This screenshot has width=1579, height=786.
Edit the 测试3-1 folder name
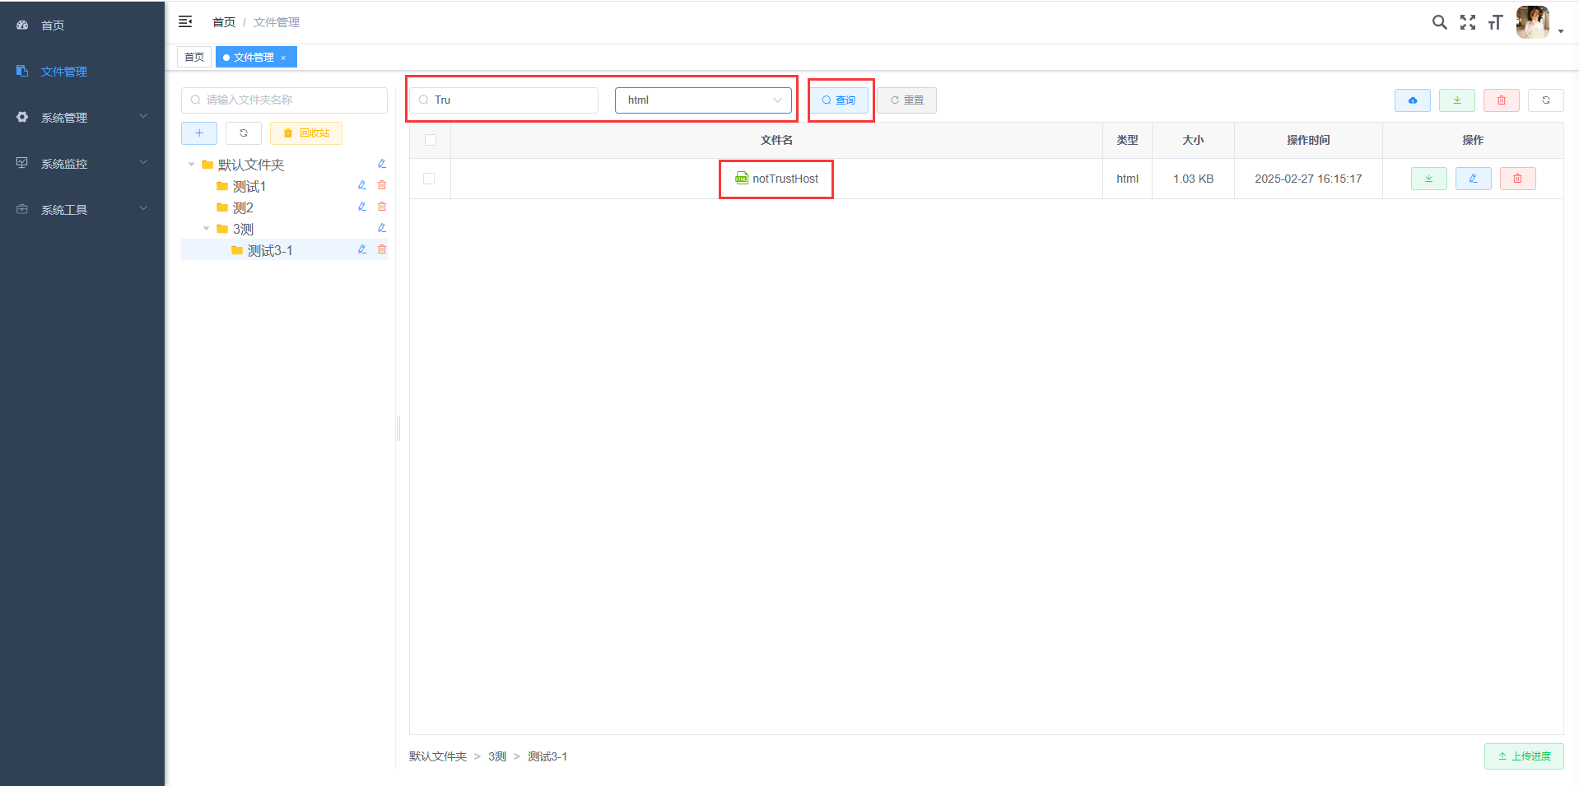[362, 249]
